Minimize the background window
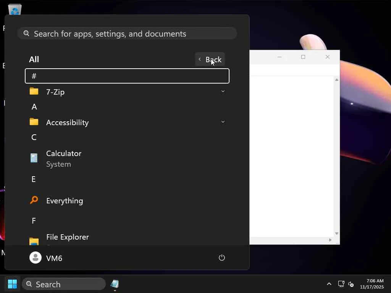Screen dimensions: 391x293 280,57
